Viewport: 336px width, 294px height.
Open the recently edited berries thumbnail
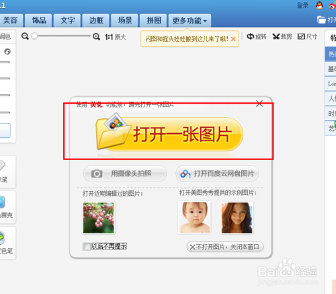(99, 218)
